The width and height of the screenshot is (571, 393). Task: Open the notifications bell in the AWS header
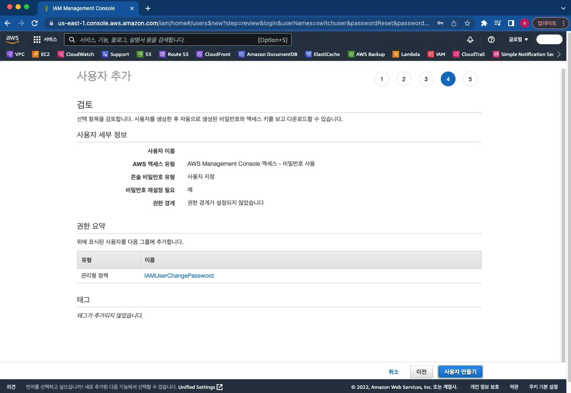470,40
